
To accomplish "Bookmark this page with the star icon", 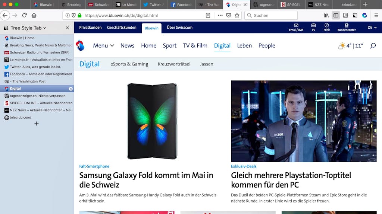I will click(237, 15).
